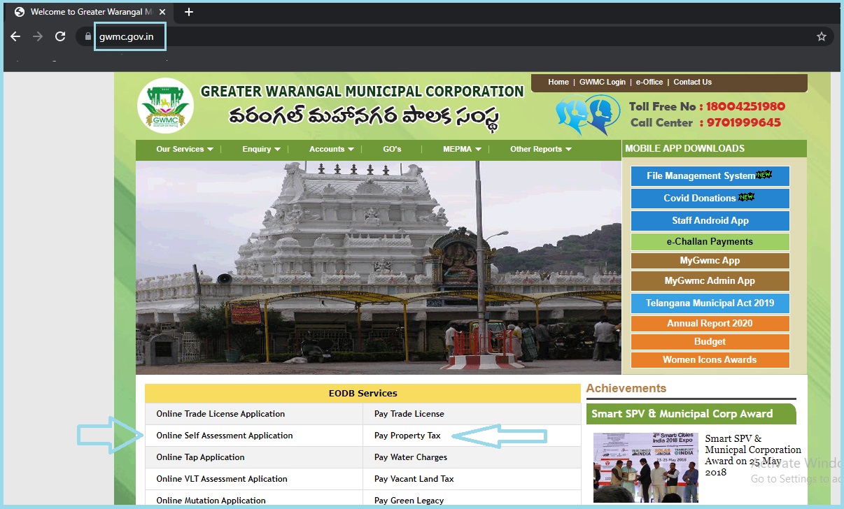Open the Covid Donations page
The width and height of the screenshot is (844, 509).
click(710, 199)
